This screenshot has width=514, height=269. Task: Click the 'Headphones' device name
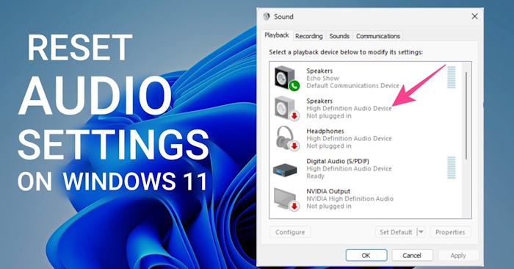[325, 131]
